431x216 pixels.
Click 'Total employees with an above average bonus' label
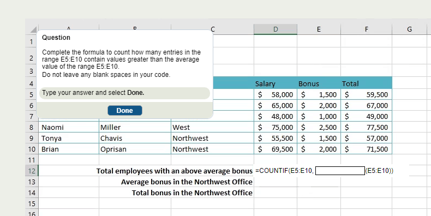[x=174, y=171]
